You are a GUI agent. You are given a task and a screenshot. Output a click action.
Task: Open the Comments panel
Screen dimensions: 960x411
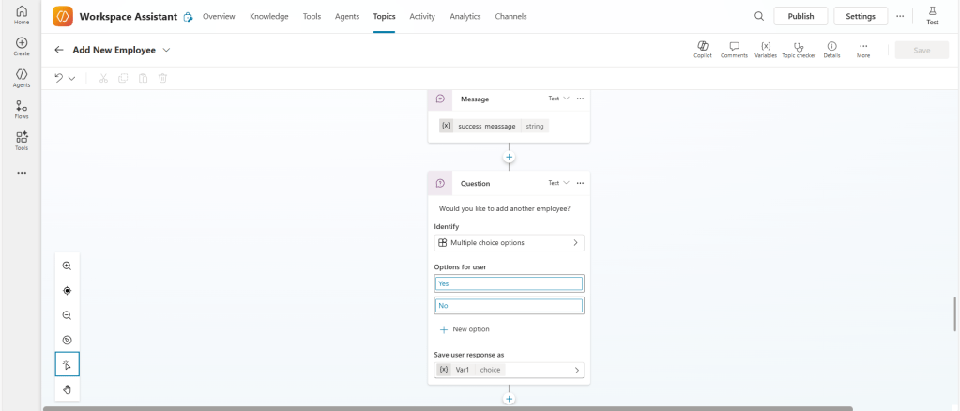734,49
